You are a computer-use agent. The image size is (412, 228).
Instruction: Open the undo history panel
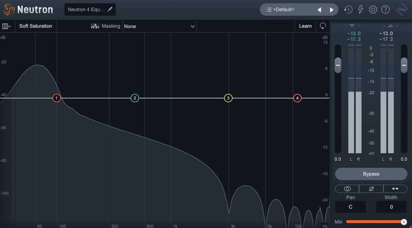tap(348, 10)
